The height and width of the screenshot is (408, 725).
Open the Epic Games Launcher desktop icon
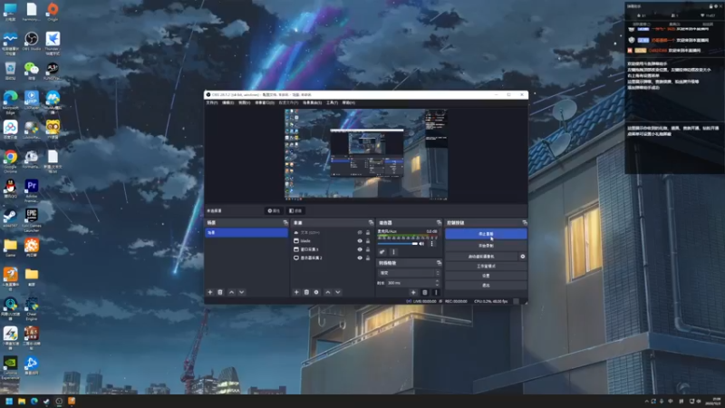(x=32, y=219)
